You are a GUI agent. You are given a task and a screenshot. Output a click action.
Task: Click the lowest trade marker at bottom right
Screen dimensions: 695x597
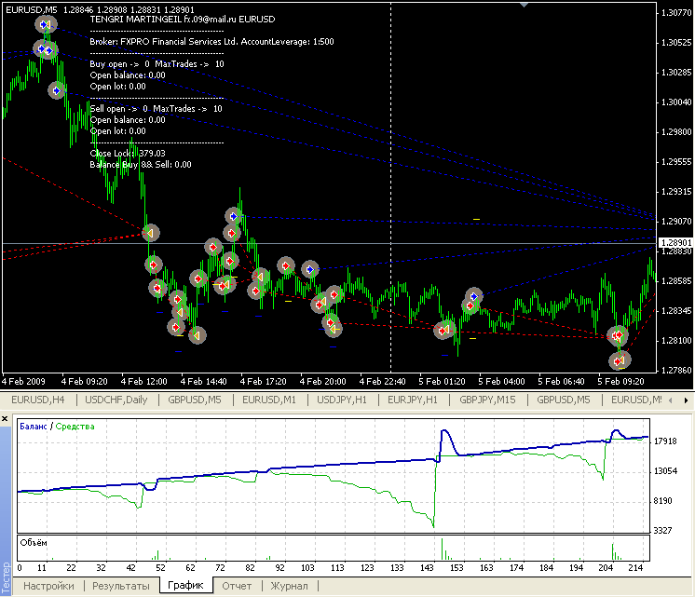(620, 360)
